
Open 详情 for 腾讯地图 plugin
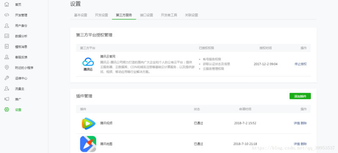pyautogui.click(x=297, y=144)
